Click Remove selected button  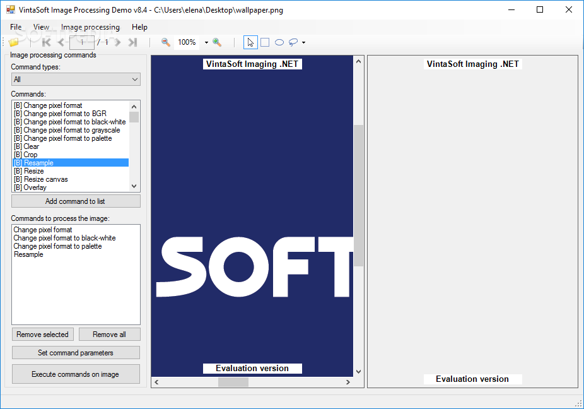point(42,335)
